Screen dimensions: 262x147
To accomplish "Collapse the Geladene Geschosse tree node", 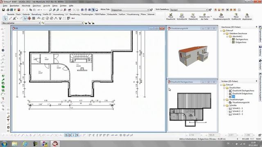I will pos(224,33).
